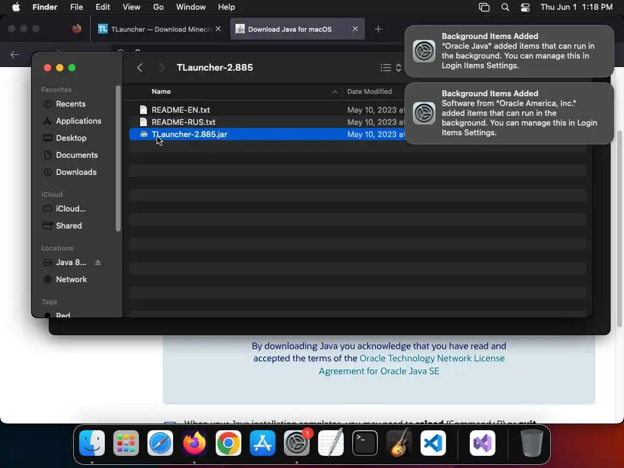This screenshot has width=624, height=468.
Task: Click the Firefox browser back arrow
Action: pyautogui.click(x=15, y=54)
